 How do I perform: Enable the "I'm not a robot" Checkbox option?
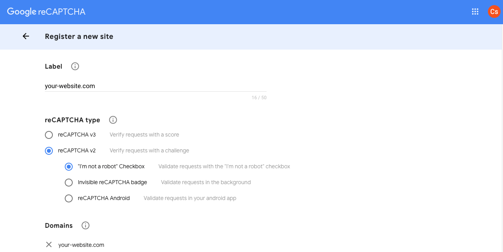click(68, 166)
